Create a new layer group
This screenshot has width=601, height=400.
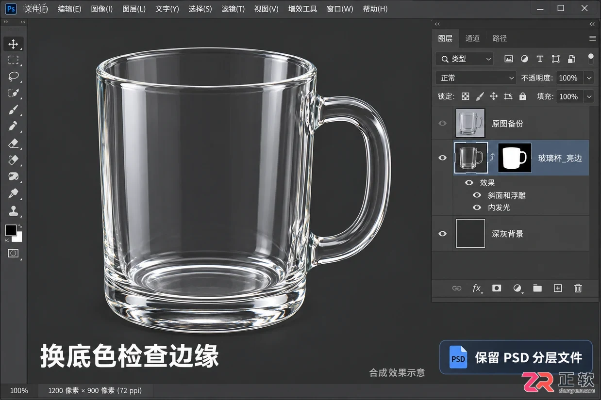pos(537,288)
